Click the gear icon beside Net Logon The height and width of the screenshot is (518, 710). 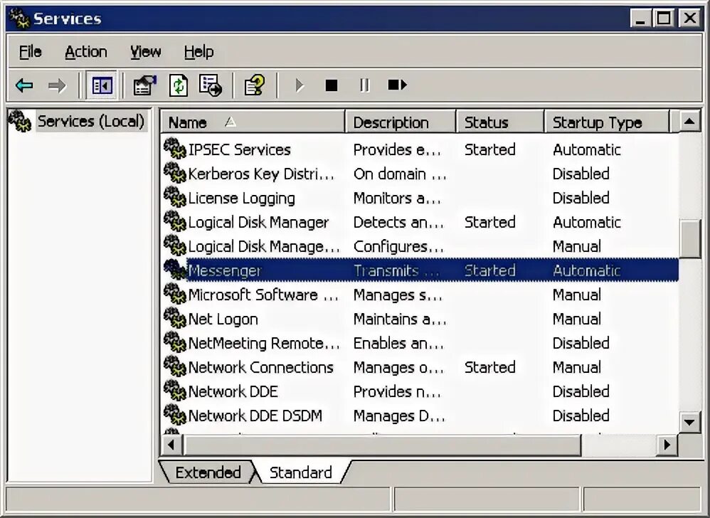click(175, 318)
